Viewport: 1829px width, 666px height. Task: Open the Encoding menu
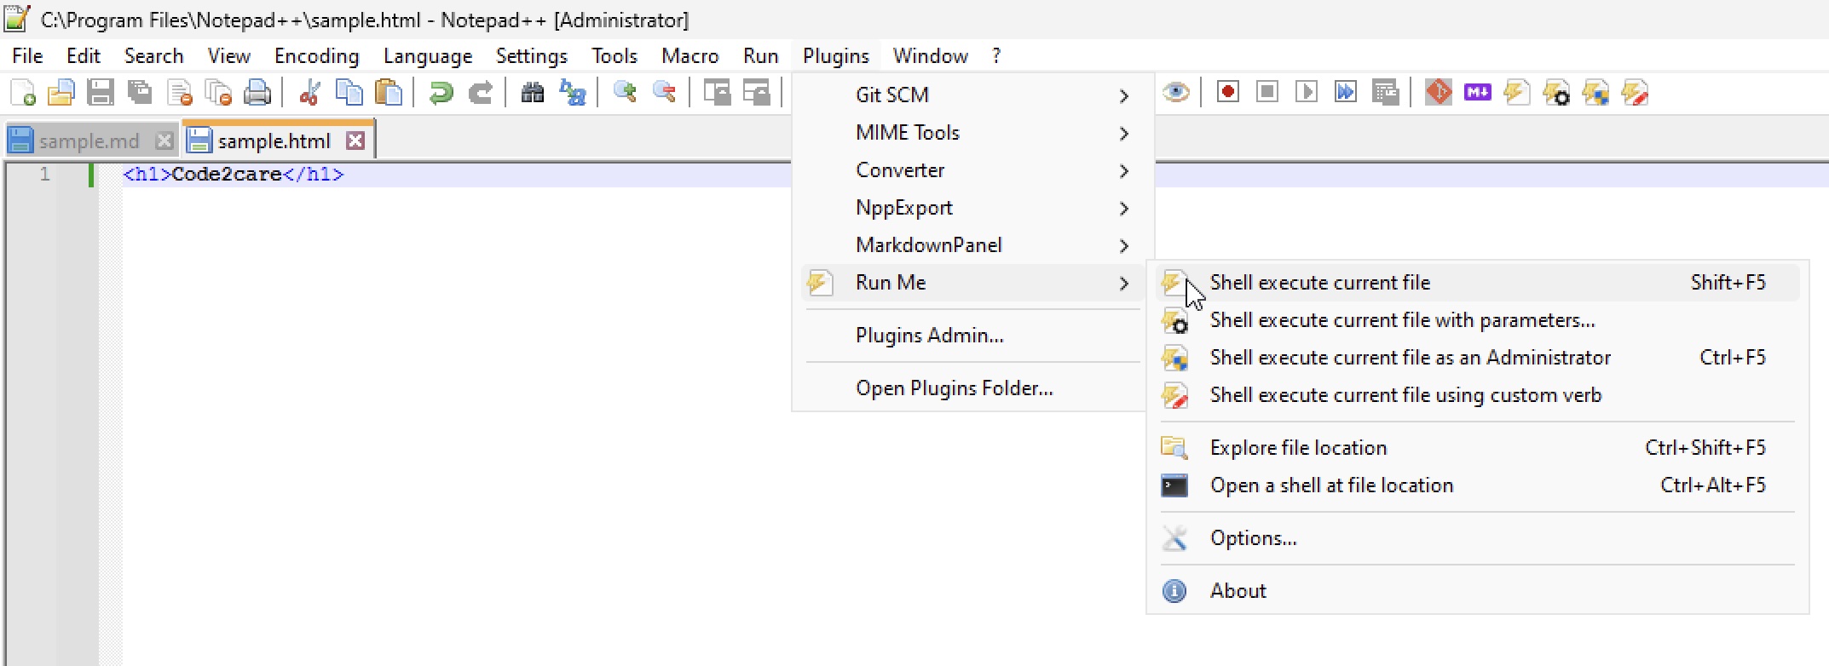[x=317, y=56]
